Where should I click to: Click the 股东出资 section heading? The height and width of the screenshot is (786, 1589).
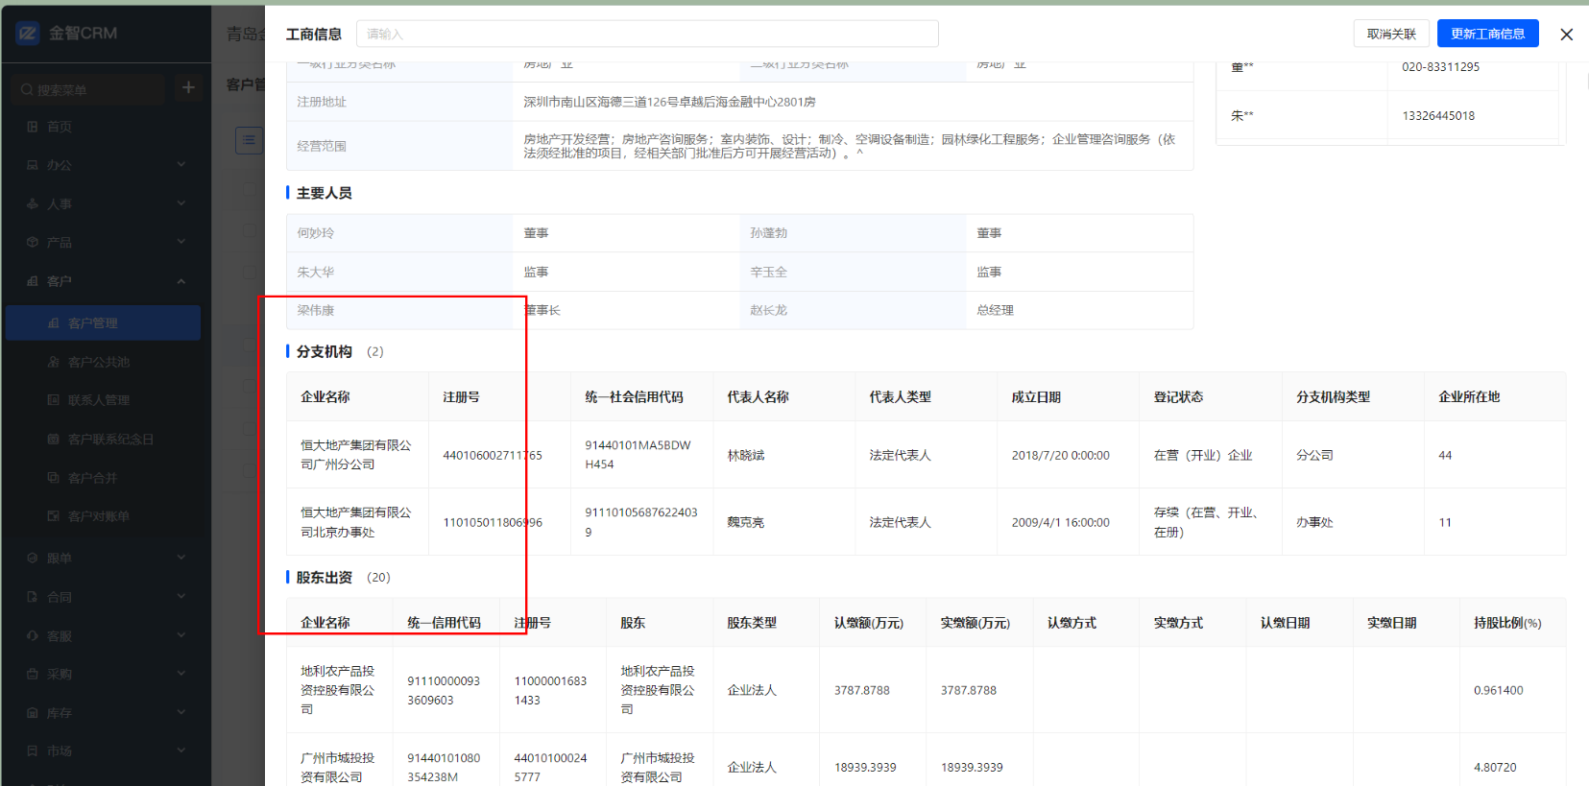click(325, 577)
